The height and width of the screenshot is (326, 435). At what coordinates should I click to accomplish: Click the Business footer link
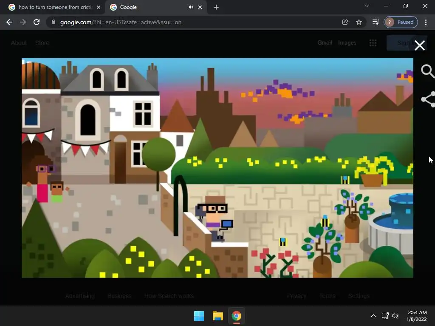tap(119, 296)
